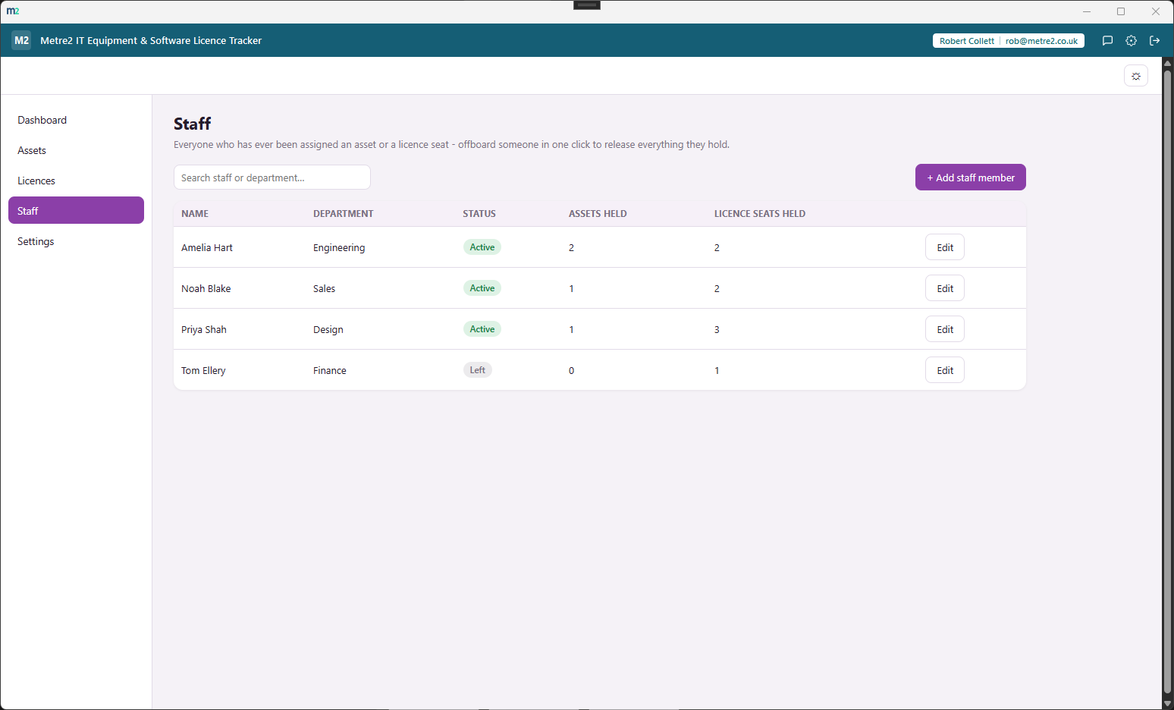
Task: Click the Design department cell
Action: (328, 329)
